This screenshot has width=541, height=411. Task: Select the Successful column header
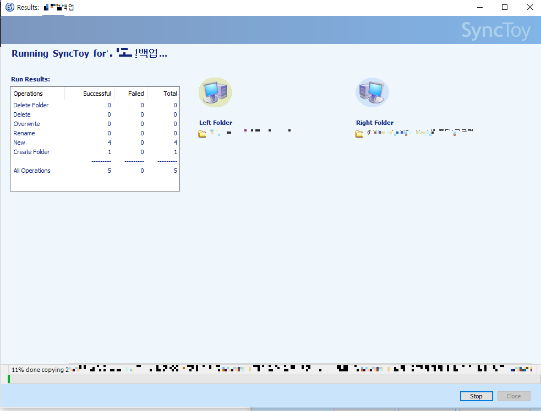point(97,94)
